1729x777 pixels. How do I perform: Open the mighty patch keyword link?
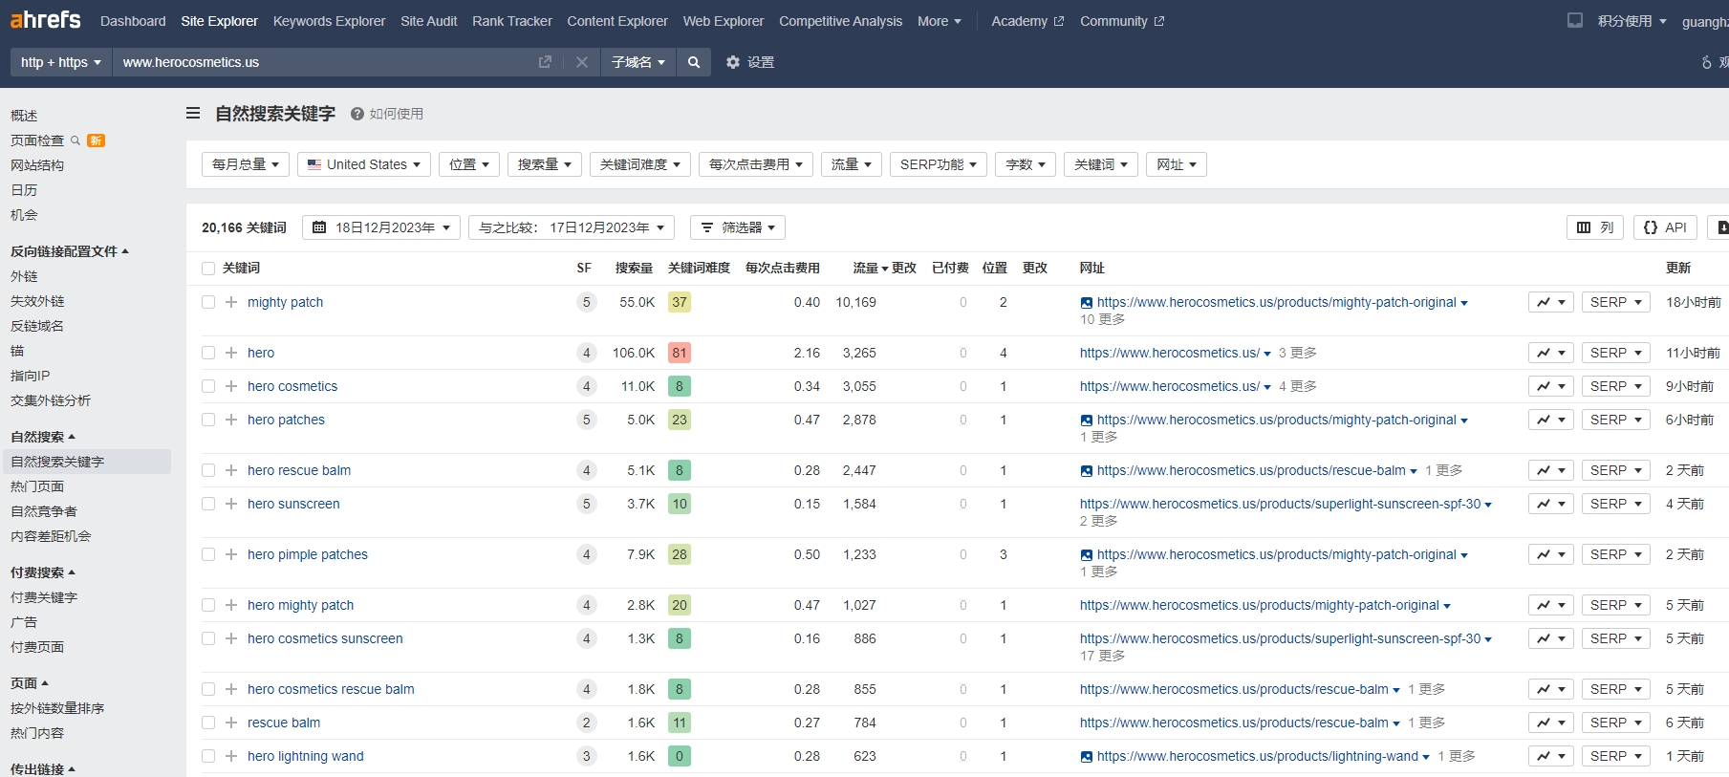point(285,302)
